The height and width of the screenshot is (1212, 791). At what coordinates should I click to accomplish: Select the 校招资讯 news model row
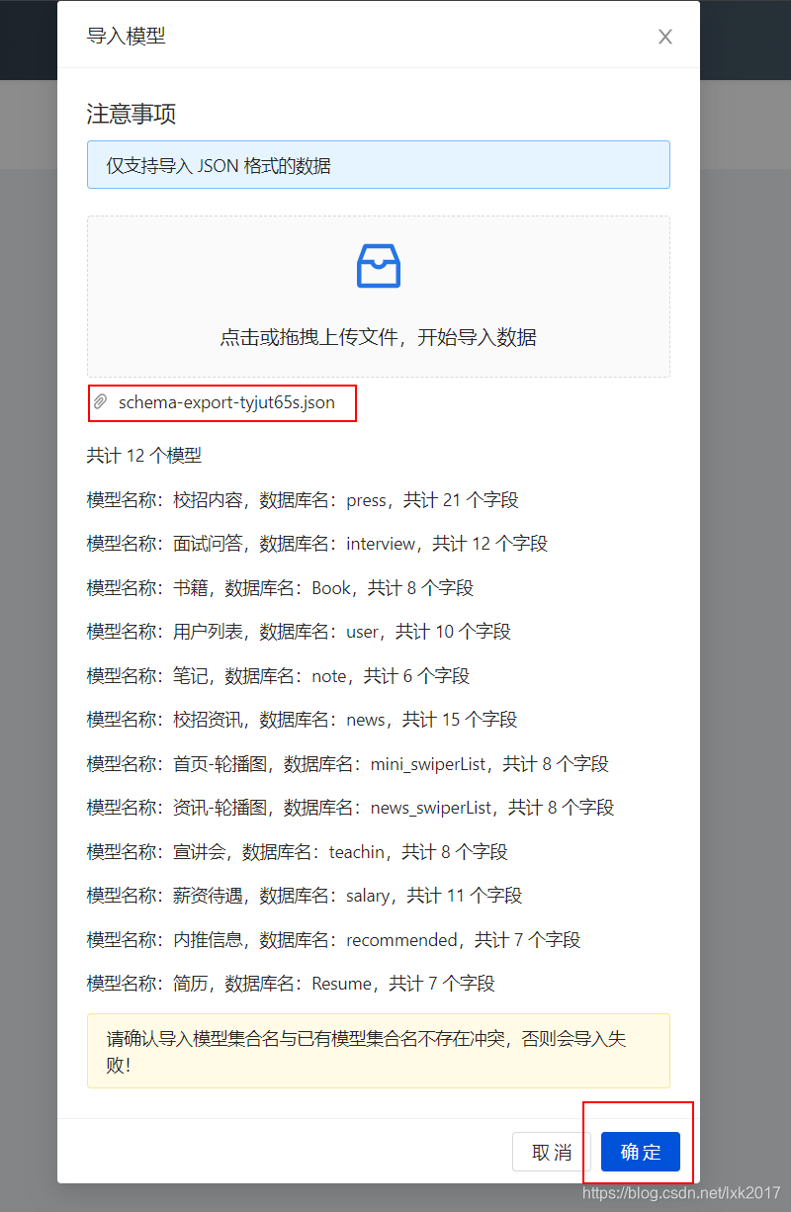(303, 720)
